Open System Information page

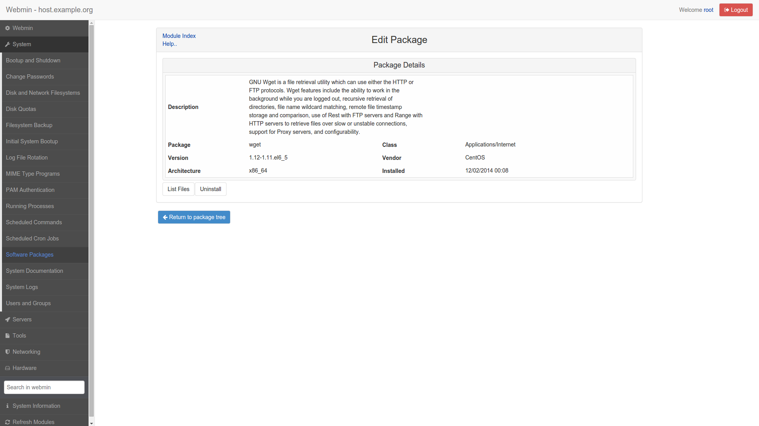[44, 406]
